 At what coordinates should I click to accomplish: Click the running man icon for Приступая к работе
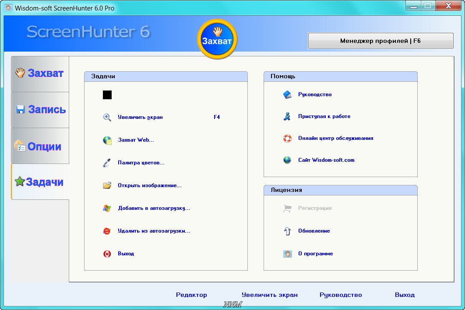tap(287, 116)
